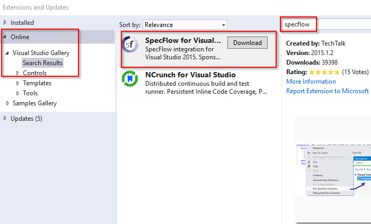
Task: Select Samples Gallery tree item
Action: pos(35,103)
